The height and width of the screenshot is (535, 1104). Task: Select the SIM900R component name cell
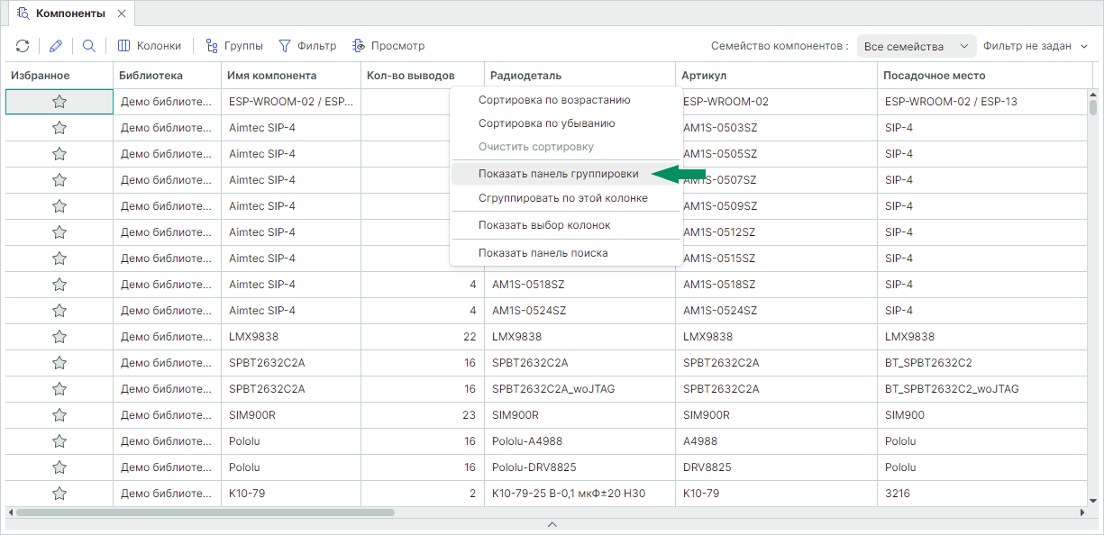pyautogui.click(x=291, y=415)
